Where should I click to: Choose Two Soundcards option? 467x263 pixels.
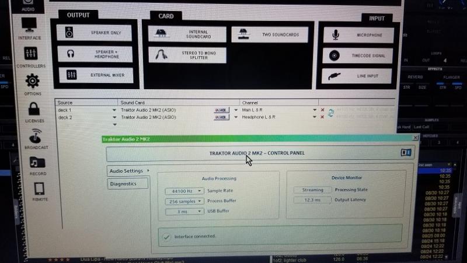click(270, 34)
